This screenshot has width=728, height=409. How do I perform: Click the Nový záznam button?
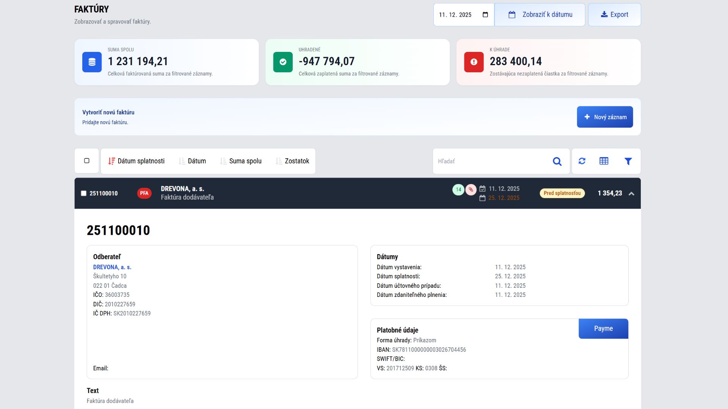tap(605, 117)
